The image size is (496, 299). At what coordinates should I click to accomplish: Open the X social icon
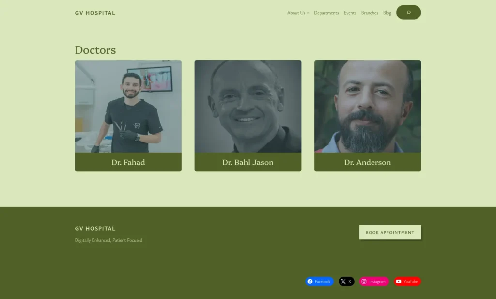[343, 281]
